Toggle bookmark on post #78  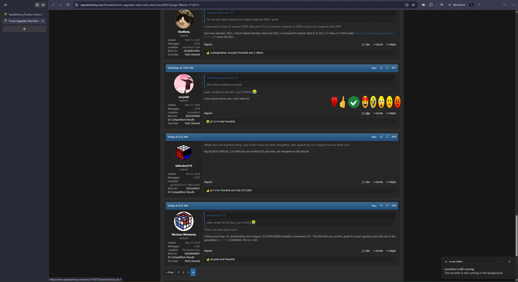tap(387, 137)
